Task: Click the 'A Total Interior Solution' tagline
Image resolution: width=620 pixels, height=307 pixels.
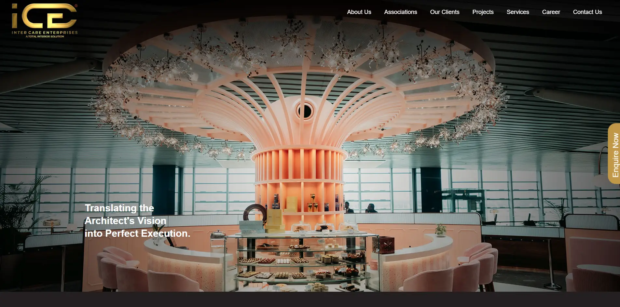Action: click(45, 36)
